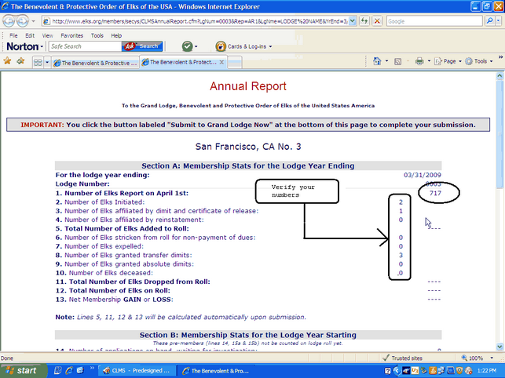Switch to the first Benevolent & Protective tab
The width and height of the screenshot is (505, 378).
pyautogui.click(x=94, y=62)
